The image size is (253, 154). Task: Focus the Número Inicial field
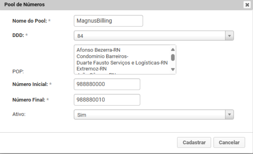tap(107, 84)
